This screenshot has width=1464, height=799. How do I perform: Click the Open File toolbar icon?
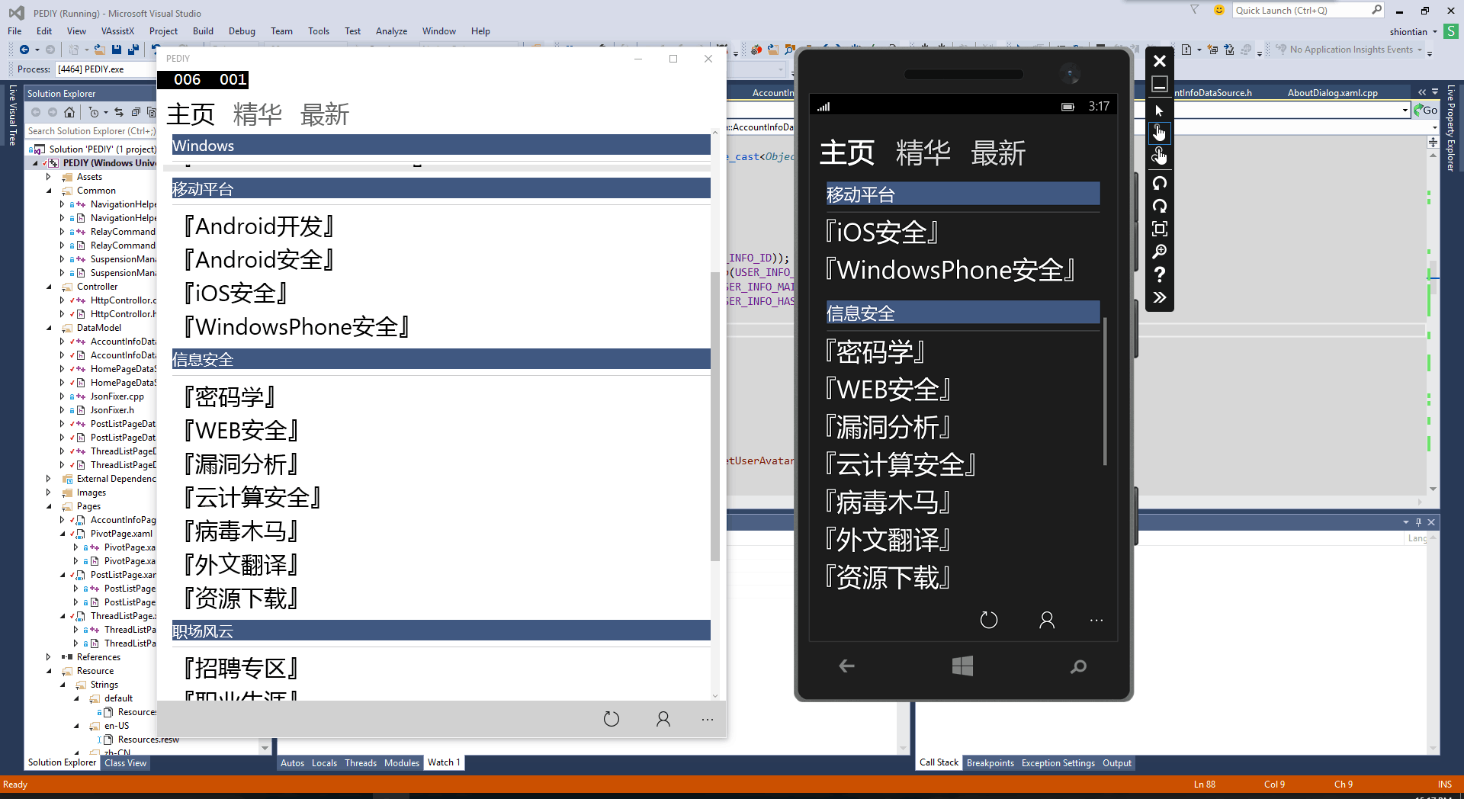(x=99, y=50)
